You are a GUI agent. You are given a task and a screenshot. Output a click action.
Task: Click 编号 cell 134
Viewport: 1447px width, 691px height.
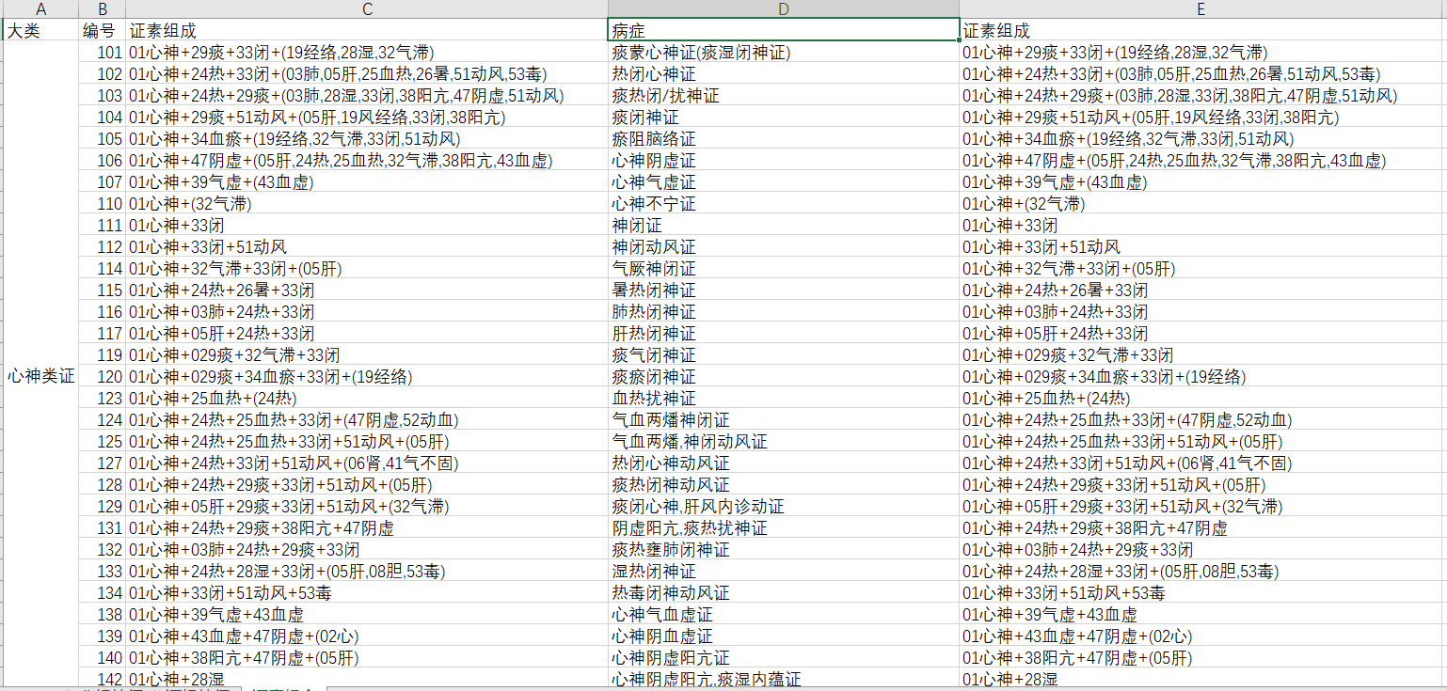tap(103, 593)
